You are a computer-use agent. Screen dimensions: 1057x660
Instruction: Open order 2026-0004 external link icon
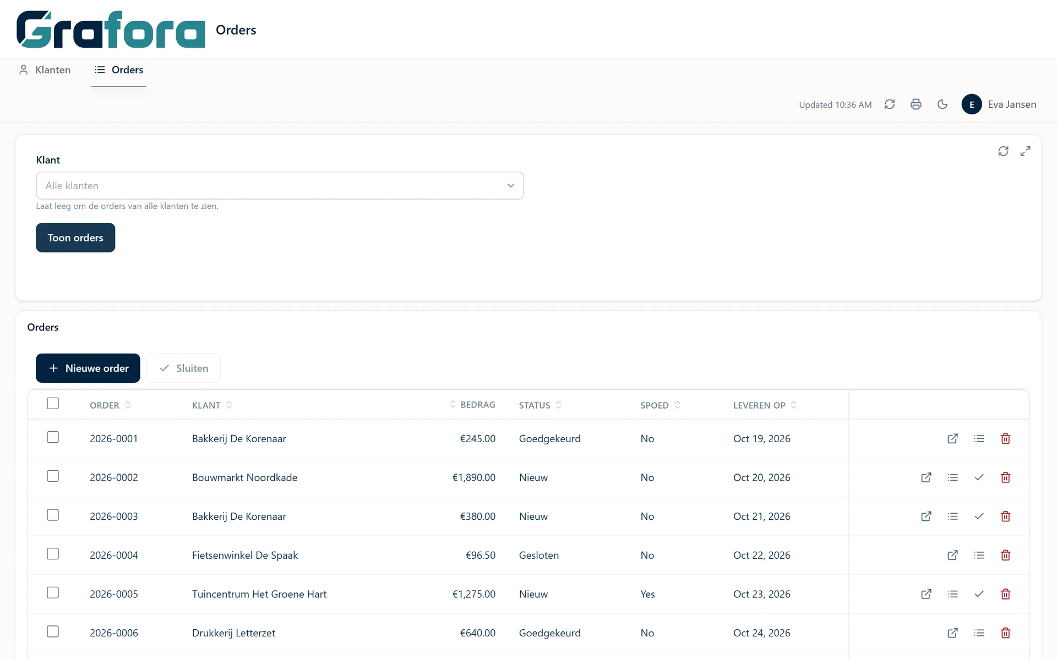[x=952, y=555]
